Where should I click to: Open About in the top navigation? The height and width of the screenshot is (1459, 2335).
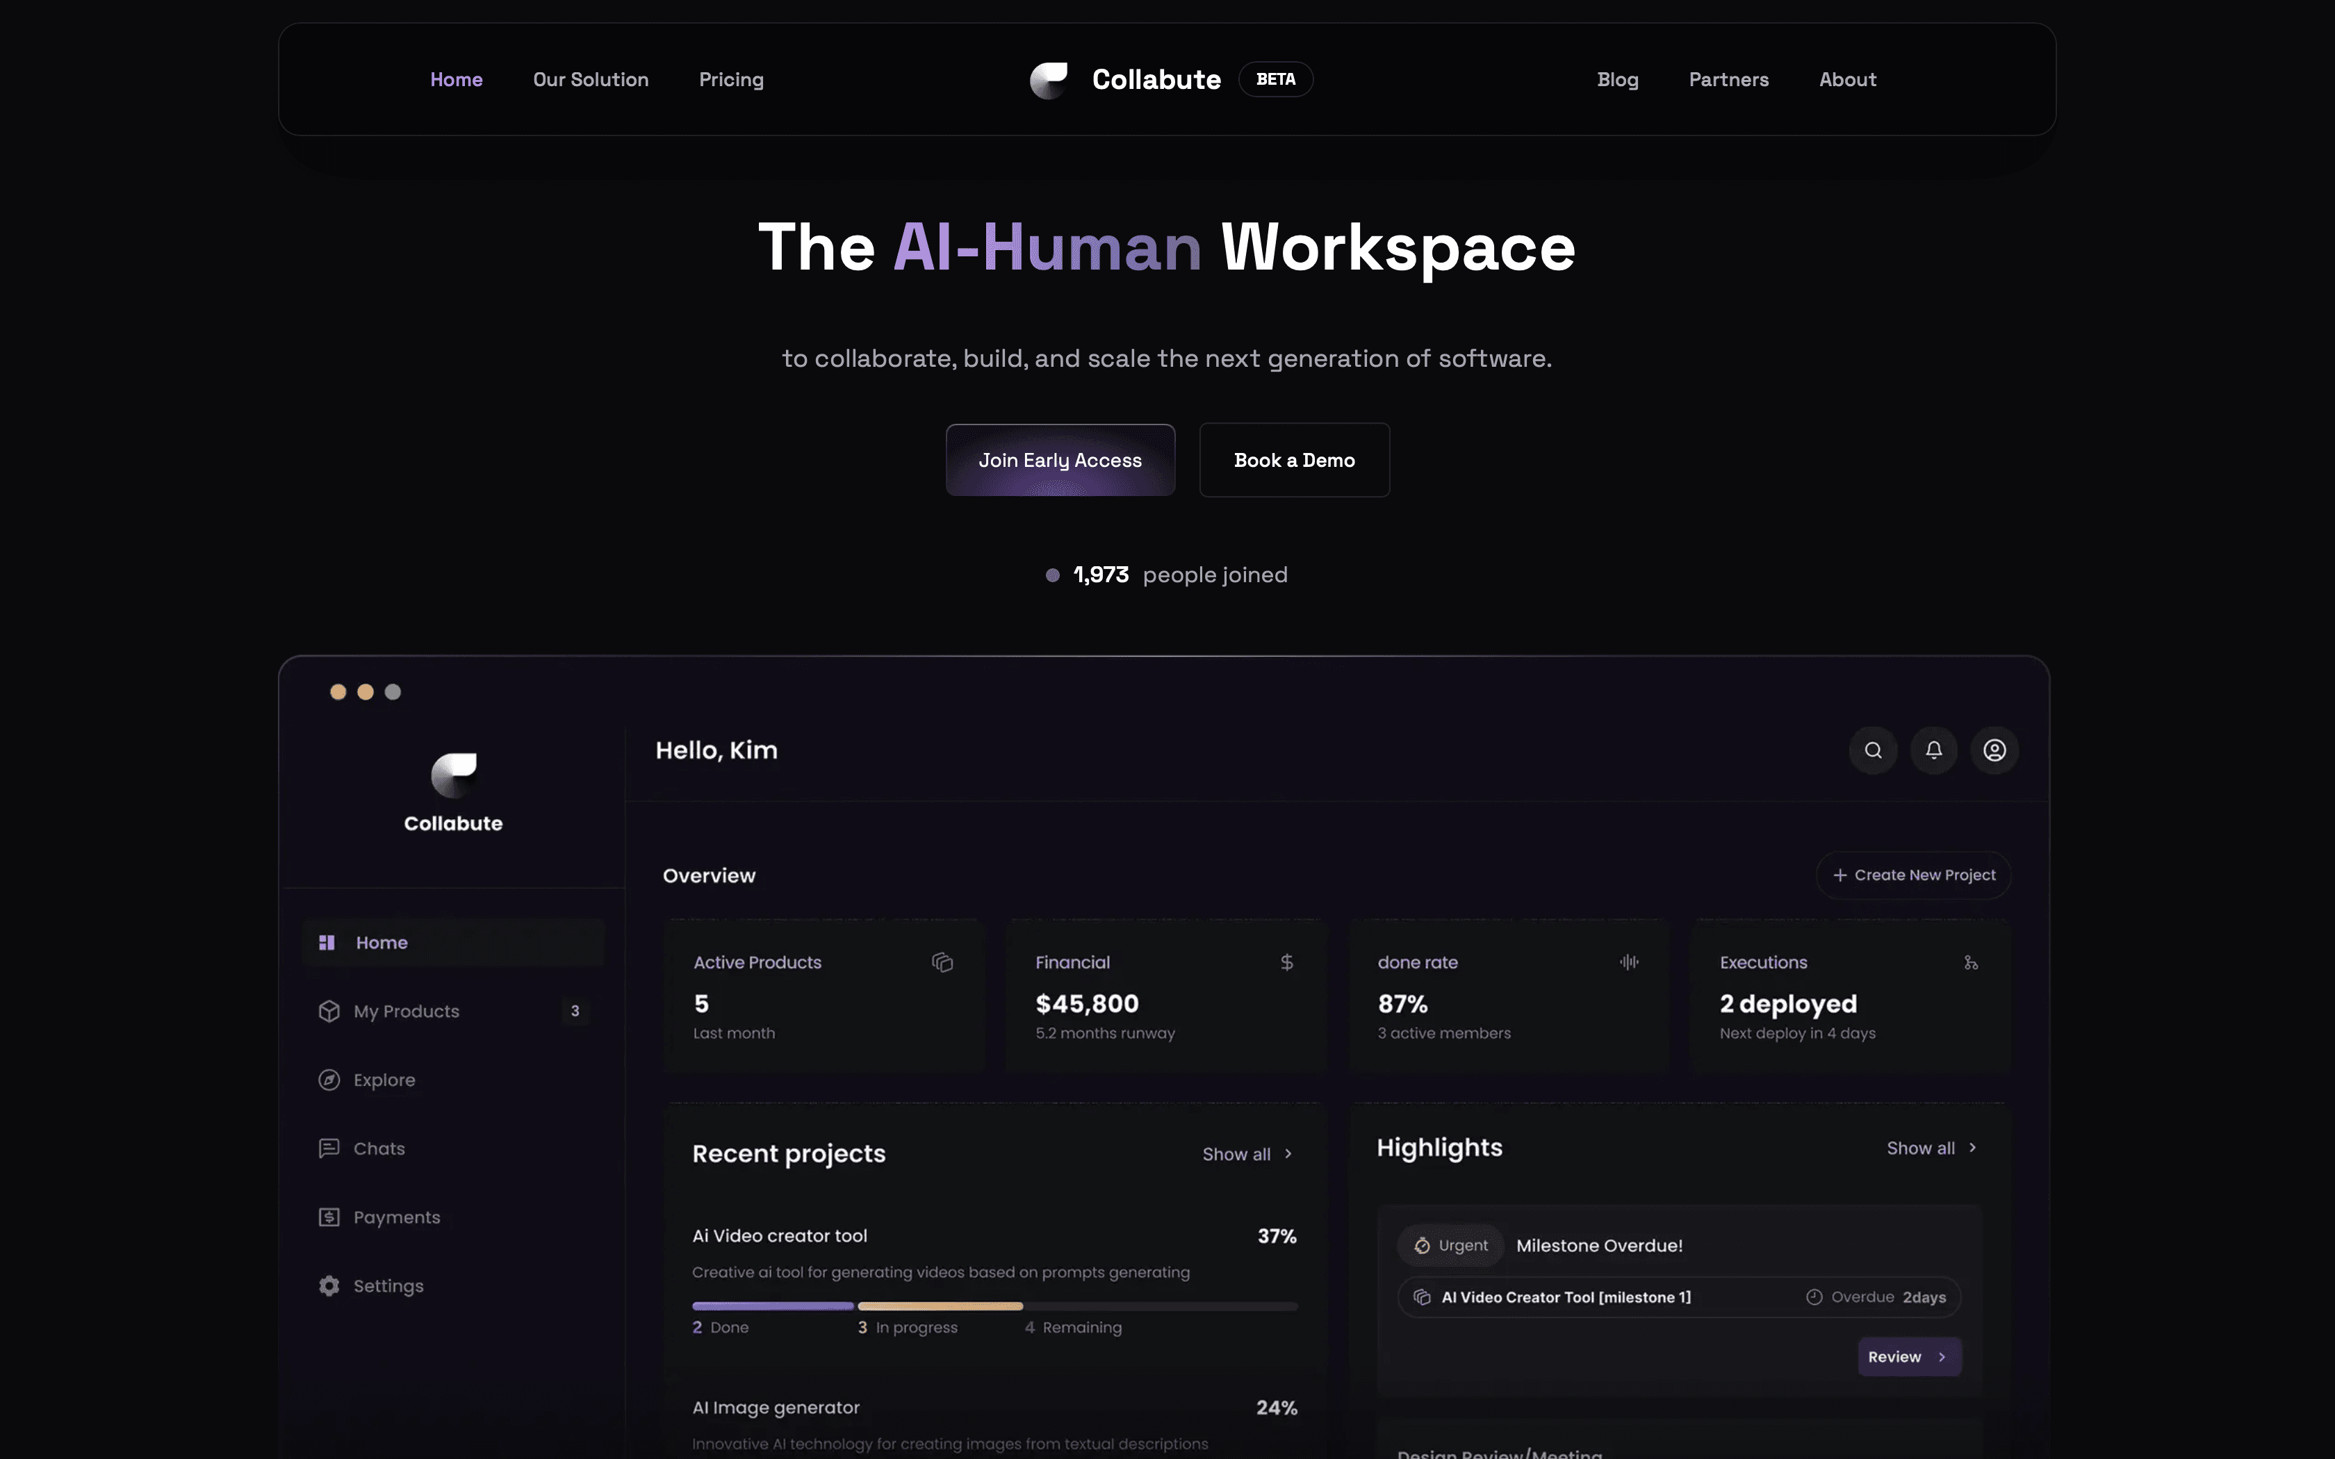(x=1848, y=80)
